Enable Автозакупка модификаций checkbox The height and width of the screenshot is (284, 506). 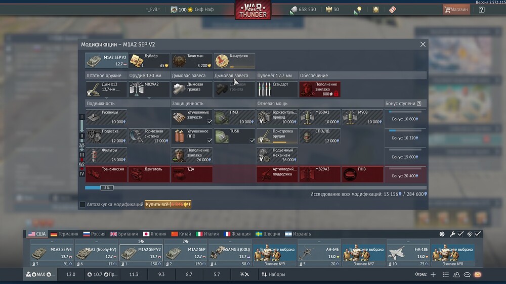[x=82, y=204]
